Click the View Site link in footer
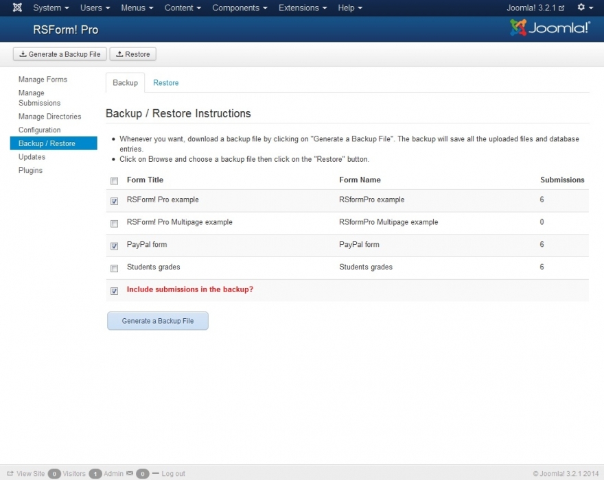The width and height of the screenshot is (604, 480). (30, 473)
